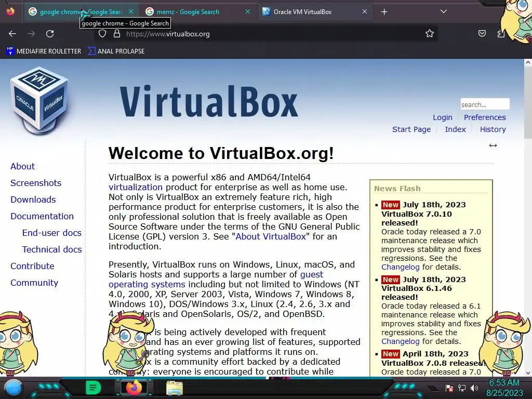Click the "VirtualBox 7.0.10 released!" headline
532x399 pixels.
(x=417, y=219)
